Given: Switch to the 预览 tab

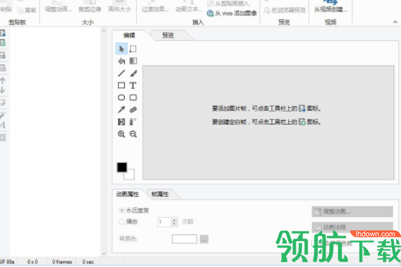Looking at the screenshot, I should 168,35.
